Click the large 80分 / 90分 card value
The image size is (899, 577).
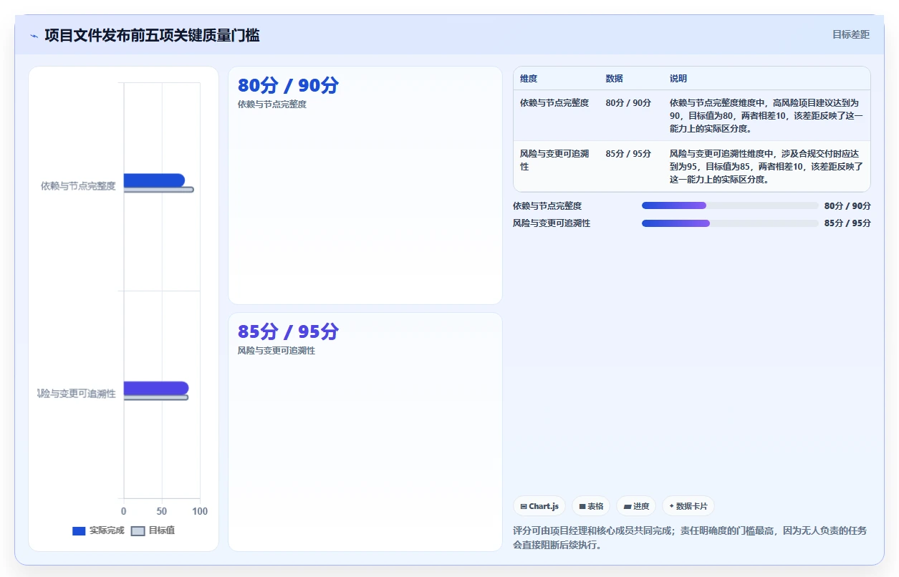(288, 85)
